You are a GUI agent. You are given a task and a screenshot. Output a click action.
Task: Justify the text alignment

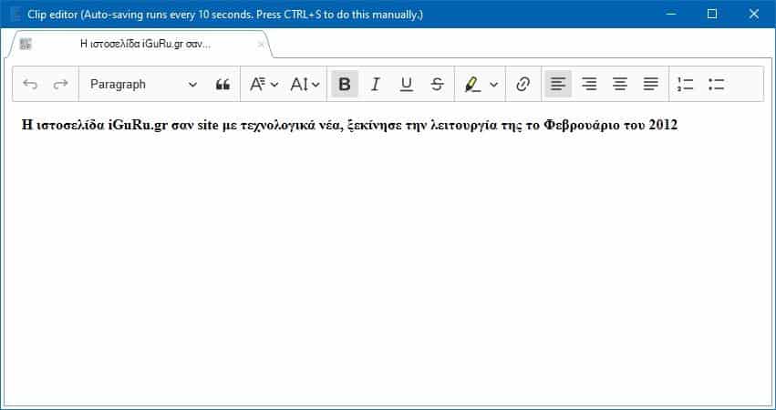click(x=651, y=84)
